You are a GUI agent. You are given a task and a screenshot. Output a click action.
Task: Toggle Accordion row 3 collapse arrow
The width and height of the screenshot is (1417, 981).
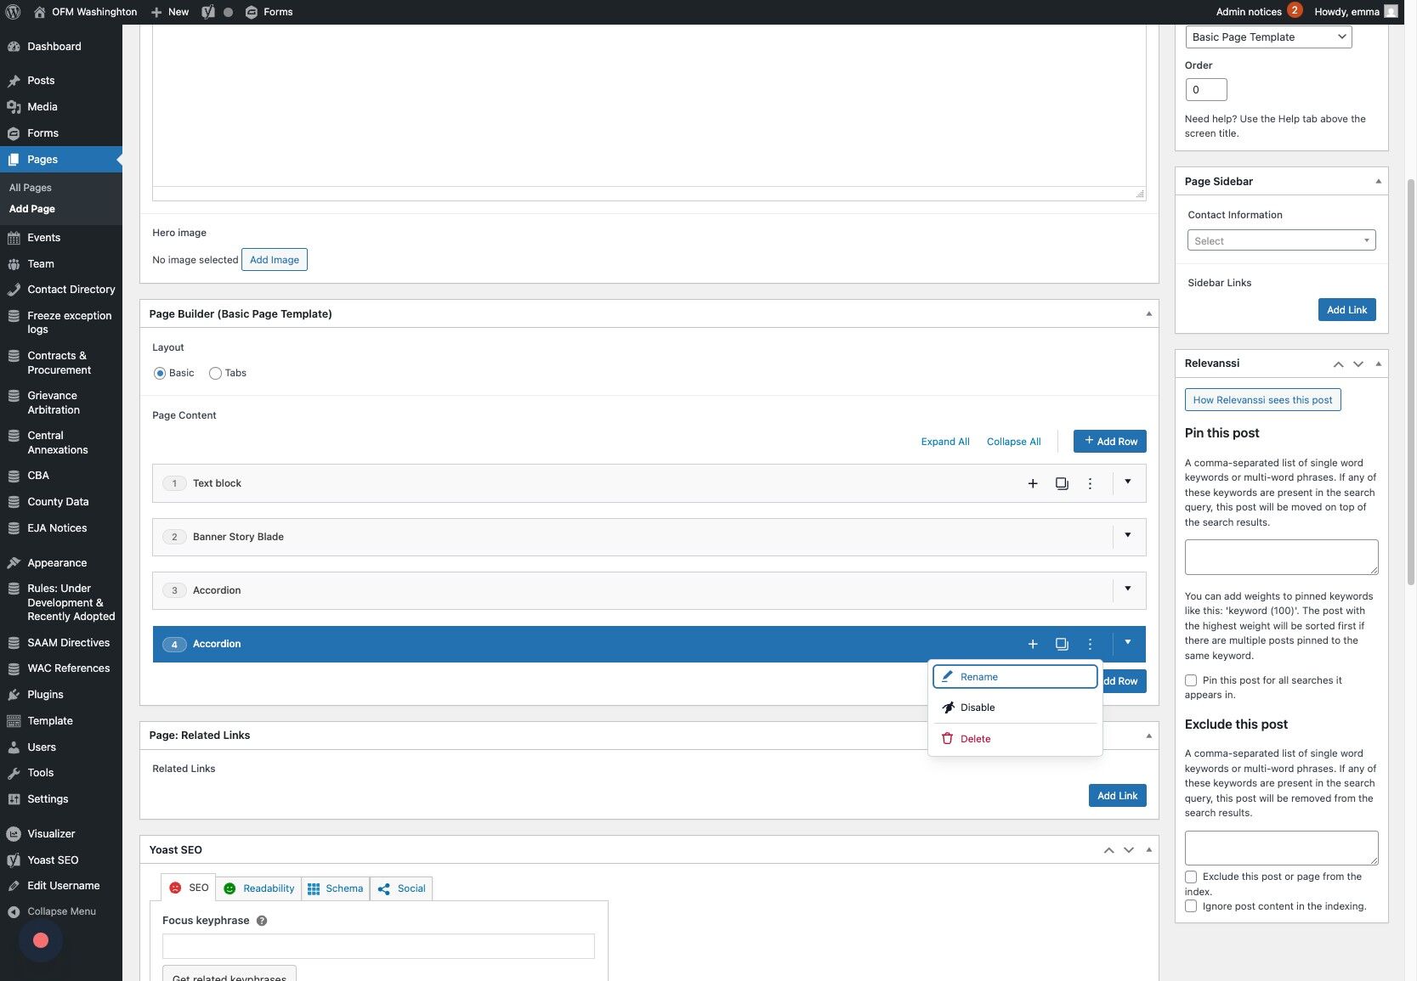point(1128,589)
